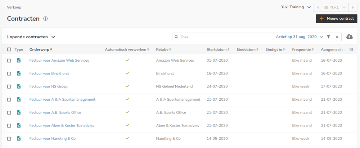Image resolution: width=360 pixels, height=148 pixels.
Task: Expand the Actief op 31 aug. 2020 dropdown
Action: [300, 37]
